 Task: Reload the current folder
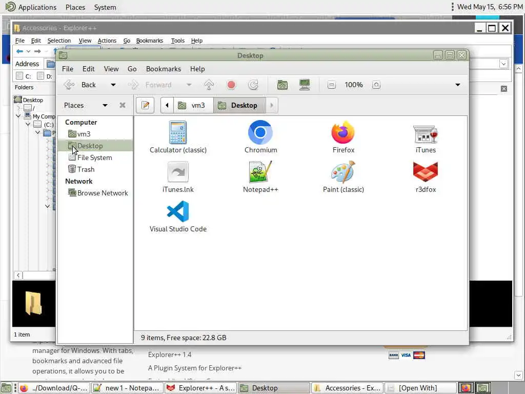tap(253, 85)
